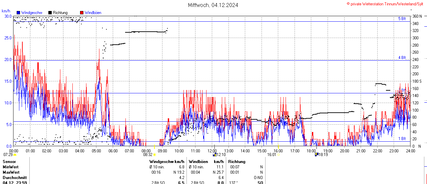Click the 4 Bft threshold label

402,58
